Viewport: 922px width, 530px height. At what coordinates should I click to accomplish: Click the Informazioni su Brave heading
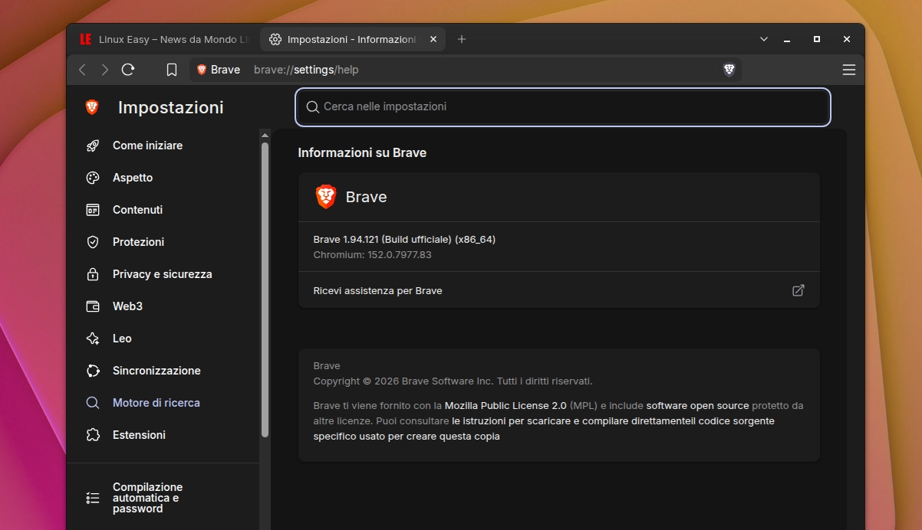pos(362,152)
